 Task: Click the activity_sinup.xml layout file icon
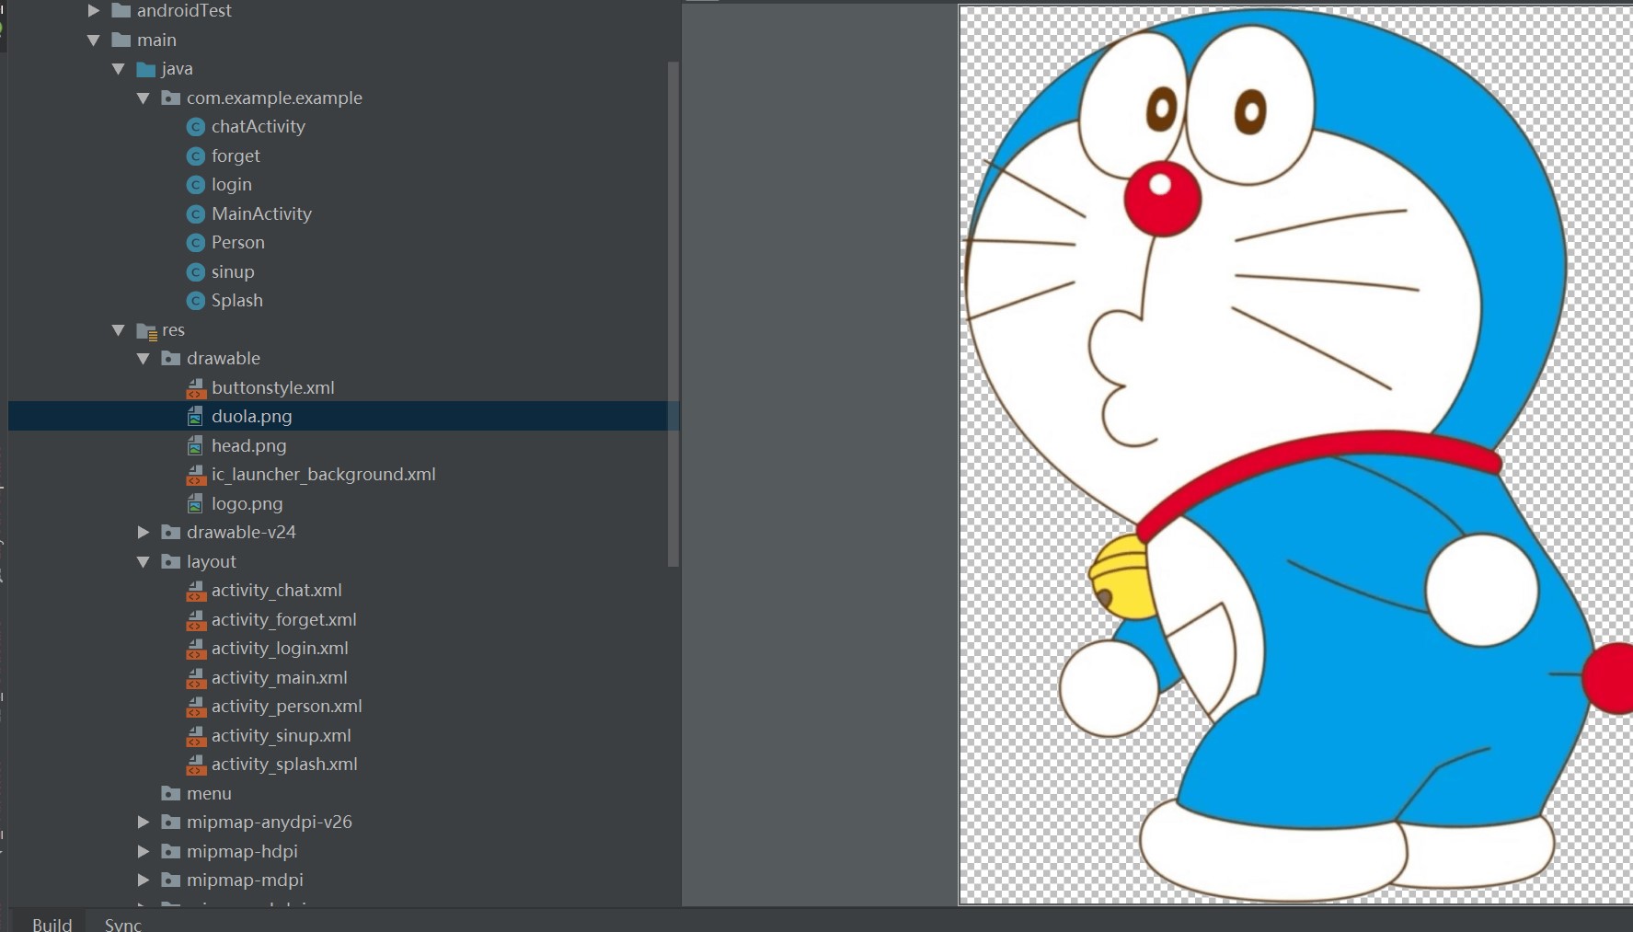(x=195, y=736)
